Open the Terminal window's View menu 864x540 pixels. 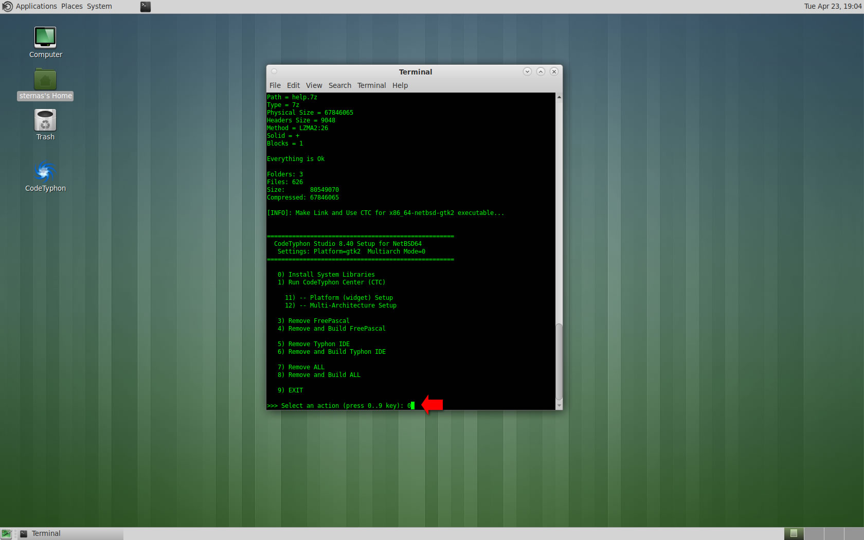[314, 85]
